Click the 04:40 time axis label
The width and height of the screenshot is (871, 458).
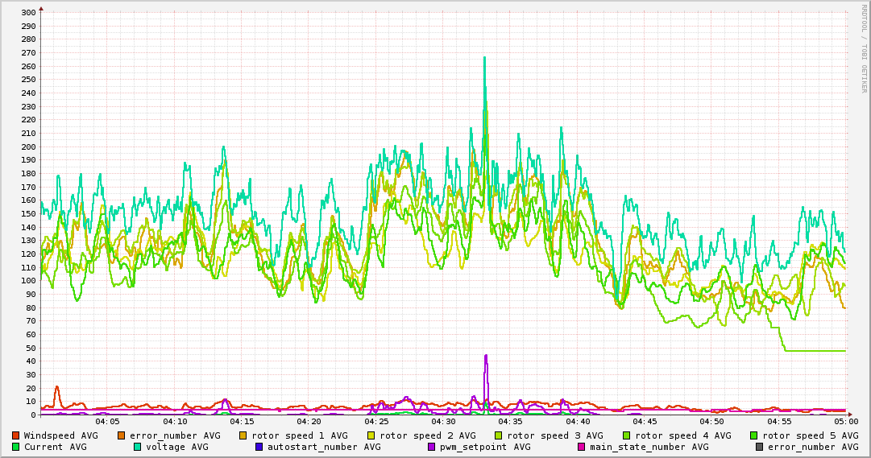click(x=578, y=422)
